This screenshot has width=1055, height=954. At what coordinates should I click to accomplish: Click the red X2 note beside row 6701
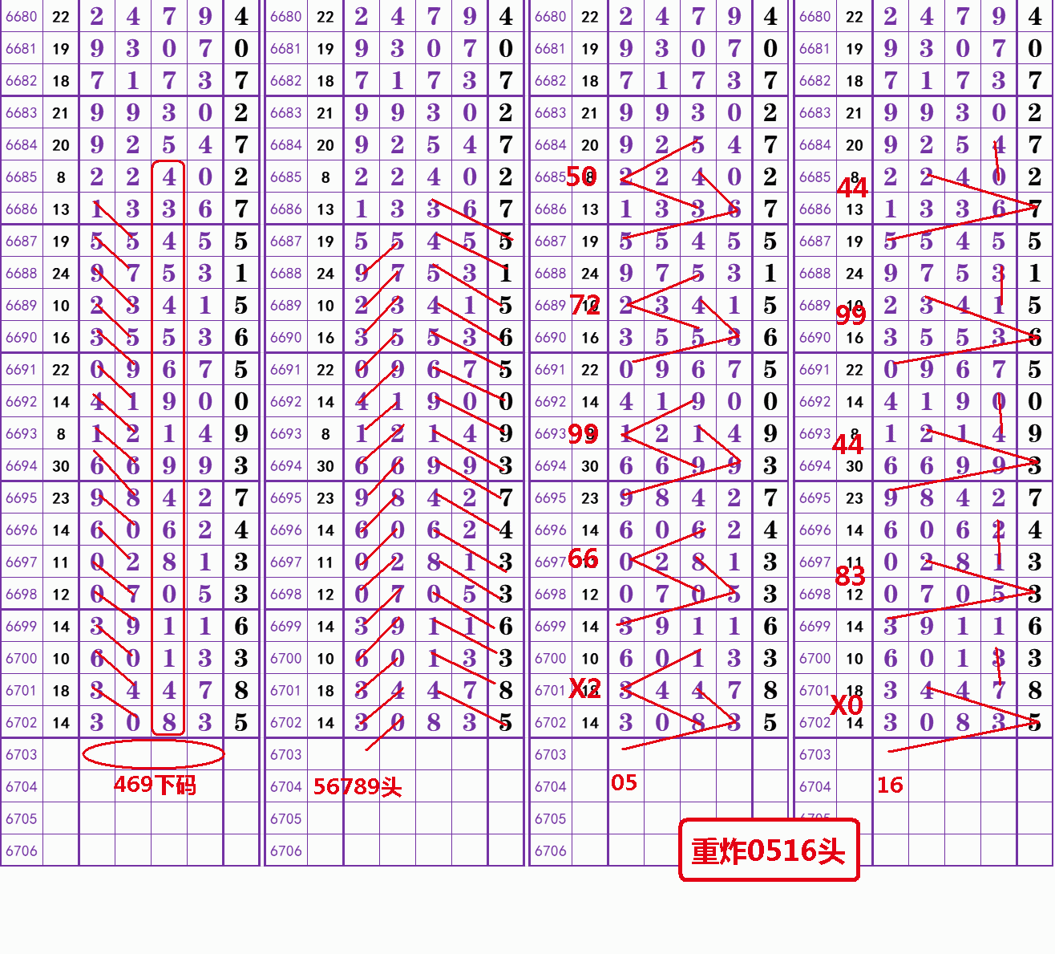[584, 688]
